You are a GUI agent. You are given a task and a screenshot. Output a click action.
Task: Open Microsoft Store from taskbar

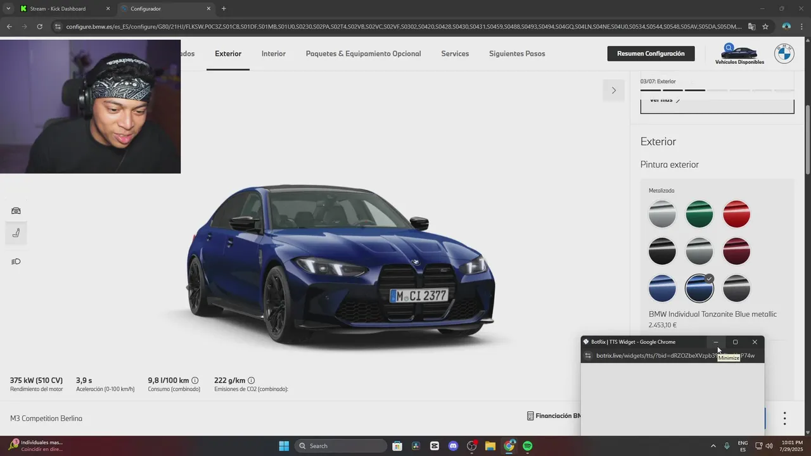point(397,446)
